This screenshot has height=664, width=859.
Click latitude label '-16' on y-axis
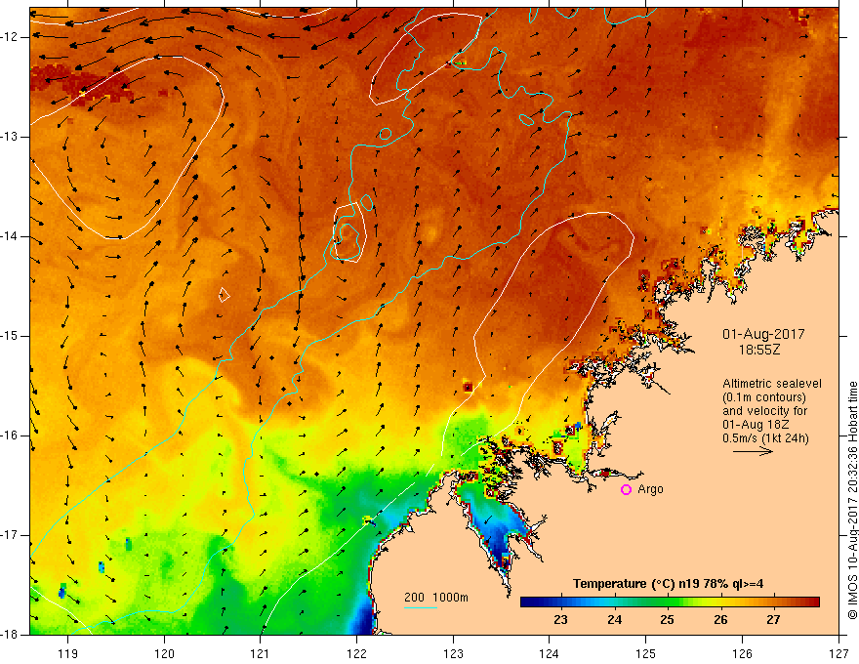coord(10,436)
